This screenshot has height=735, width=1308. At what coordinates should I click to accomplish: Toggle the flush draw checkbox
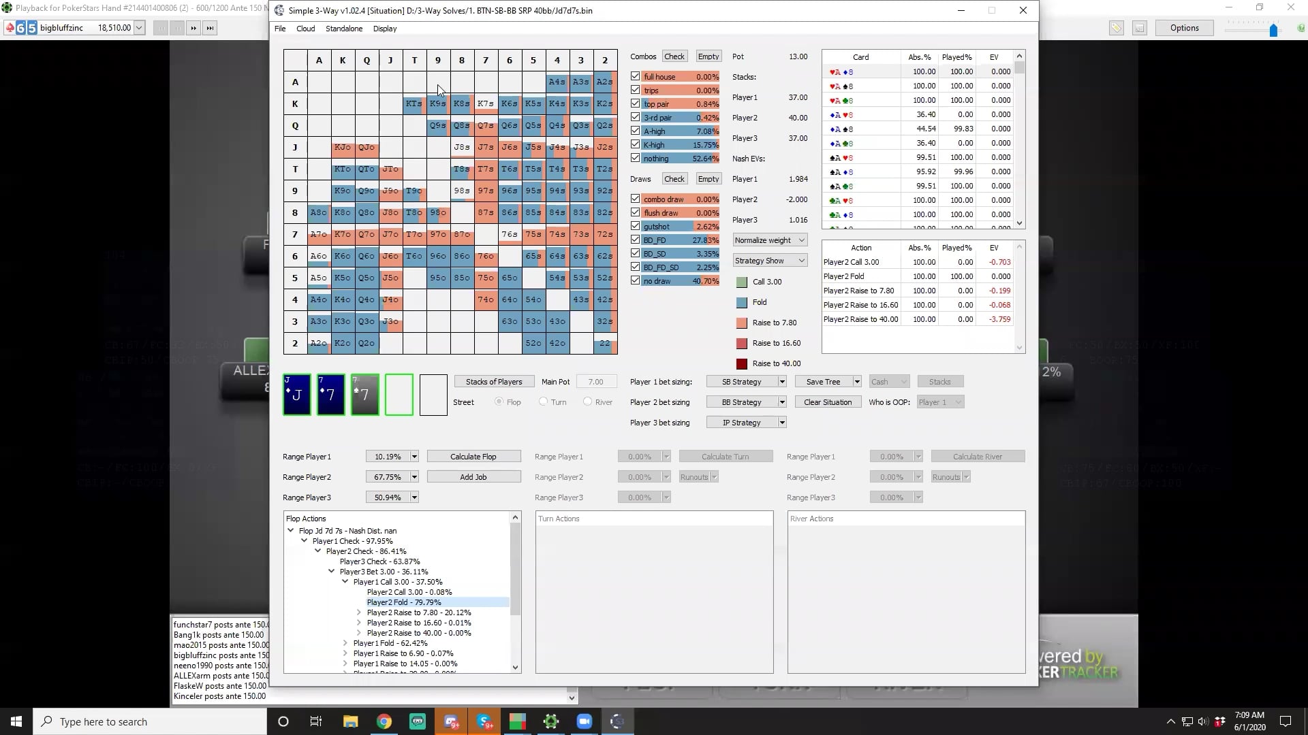pyautogui.click(x=635, y=212)
